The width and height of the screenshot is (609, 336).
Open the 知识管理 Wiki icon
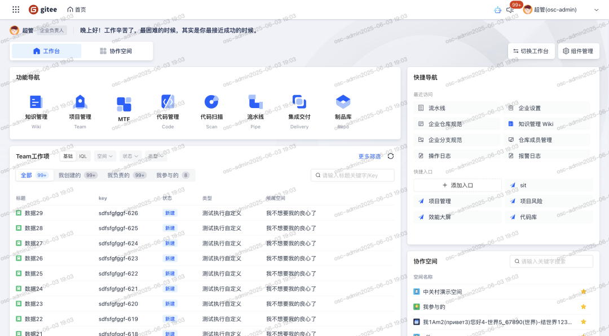(x=36, y=102)
